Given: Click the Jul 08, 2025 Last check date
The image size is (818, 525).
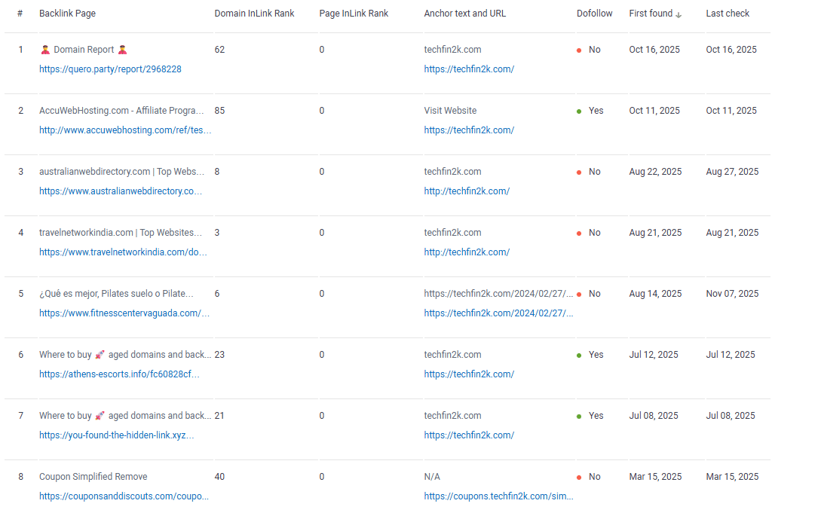Looking at the screenshot, I should pyautogui.click(x=731, y=416).
